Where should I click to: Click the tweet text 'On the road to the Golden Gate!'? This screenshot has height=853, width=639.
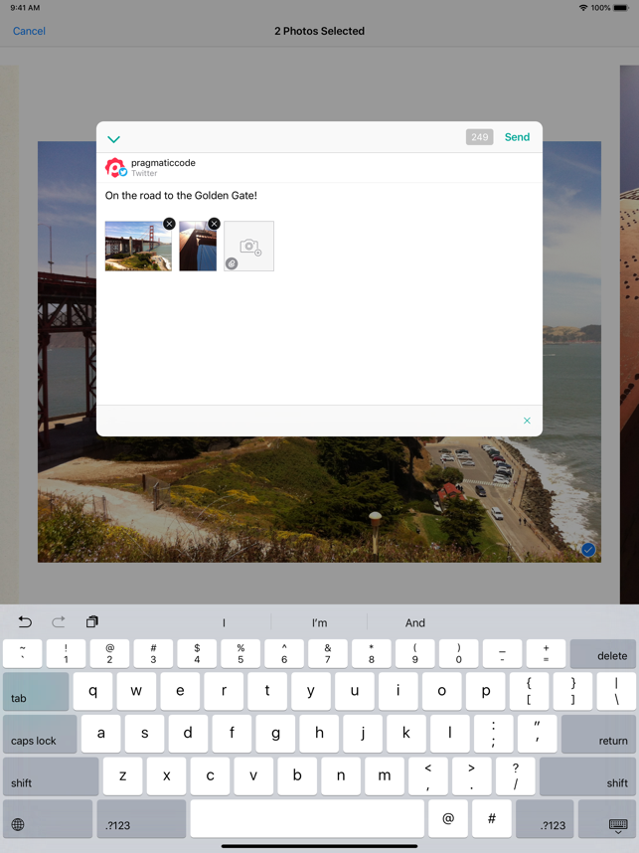181,195
